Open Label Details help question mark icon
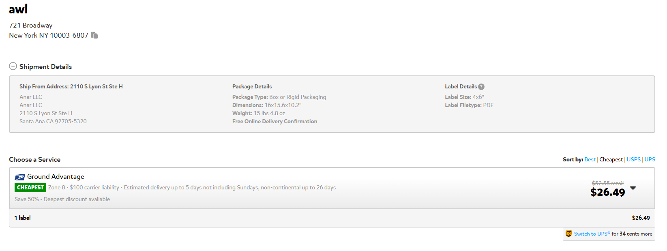This screenshot has width=667, height=251. tap(481, 87)
